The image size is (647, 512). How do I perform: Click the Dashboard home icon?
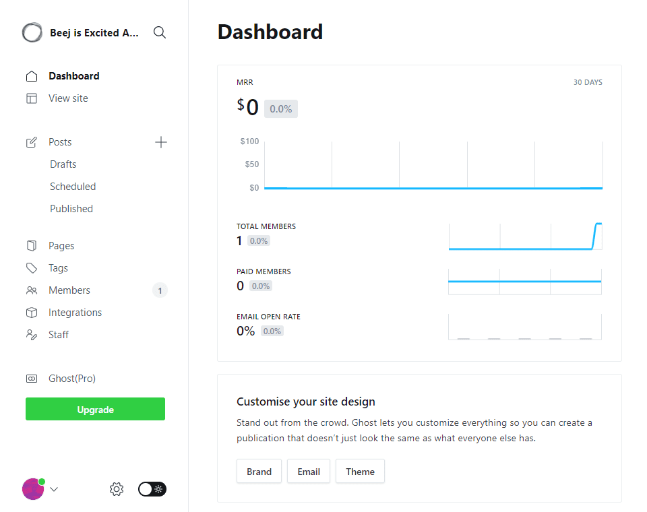pos(32,76)
